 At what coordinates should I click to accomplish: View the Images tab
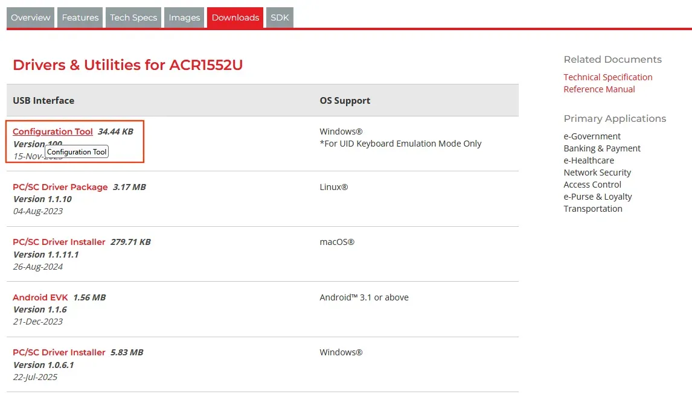[184, 17]
